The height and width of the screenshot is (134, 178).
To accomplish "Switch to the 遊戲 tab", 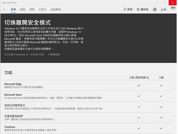I will point(23,10).
